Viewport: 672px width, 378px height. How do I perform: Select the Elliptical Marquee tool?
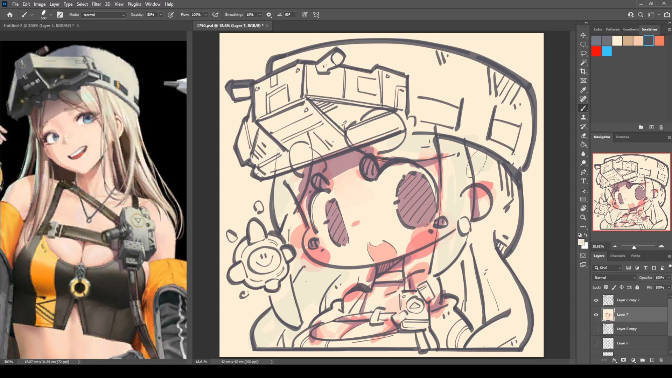(x=583, y=44)
